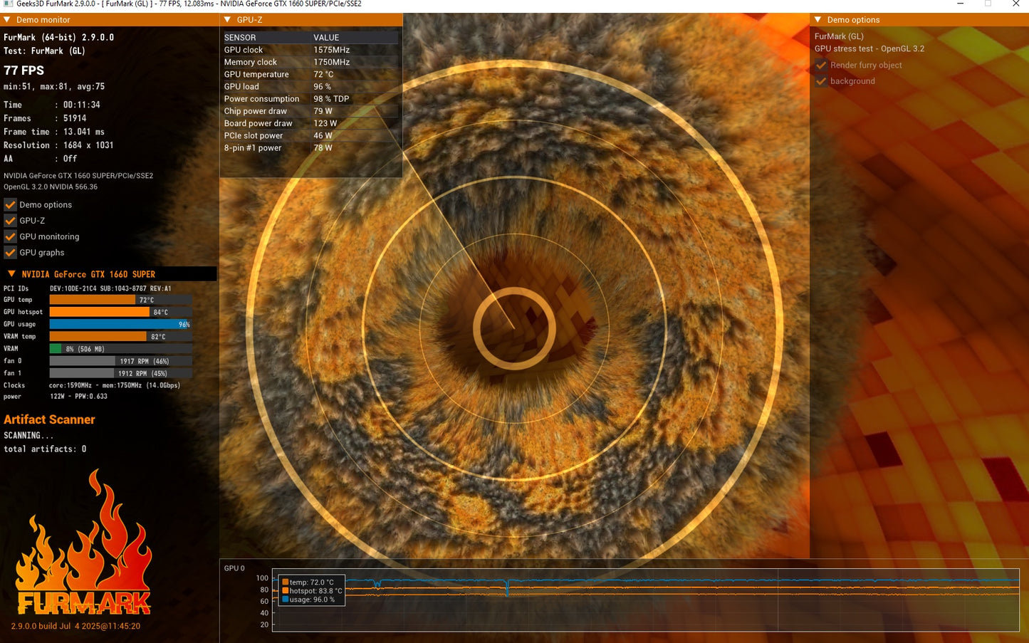Click the GPU 0 graph label
Image resolution: width=1029 pixels, height=643 pixels.
tap(234, 568)
